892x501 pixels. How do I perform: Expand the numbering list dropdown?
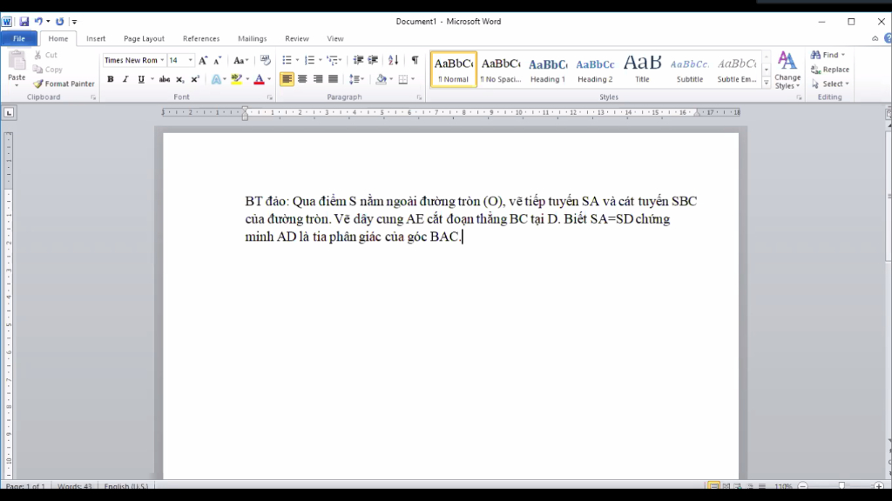tap(321, 60)
